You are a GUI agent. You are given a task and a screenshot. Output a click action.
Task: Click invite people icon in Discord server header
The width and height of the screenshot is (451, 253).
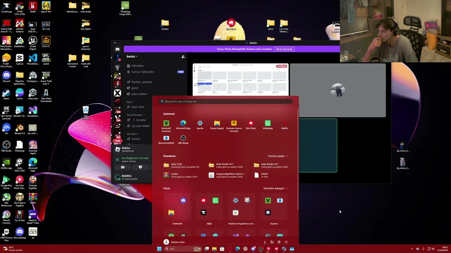pos(183,57)
